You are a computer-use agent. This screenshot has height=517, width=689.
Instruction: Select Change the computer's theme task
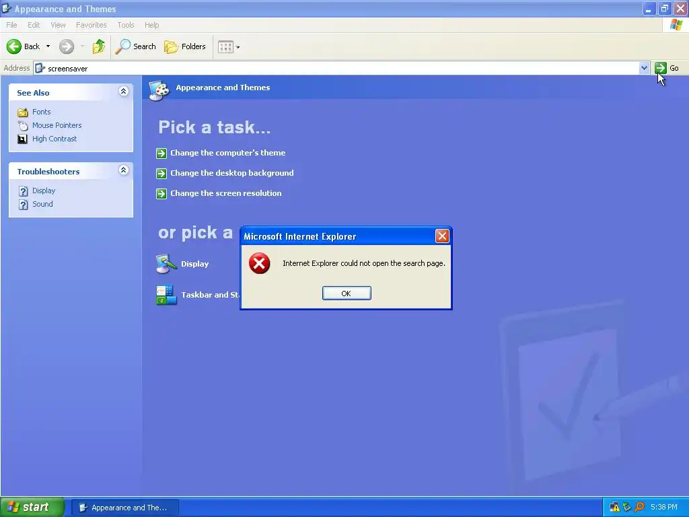pyautogui.click(x=227, y=153)
